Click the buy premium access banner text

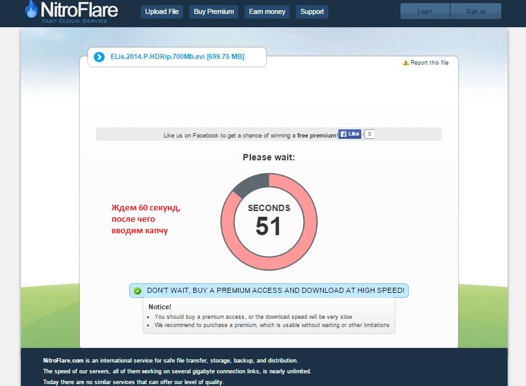[275, 291]
